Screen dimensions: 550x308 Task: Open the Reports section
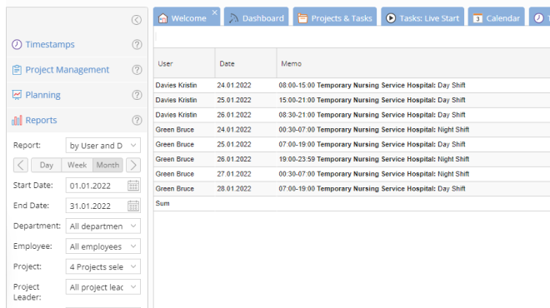coord(41,120)
